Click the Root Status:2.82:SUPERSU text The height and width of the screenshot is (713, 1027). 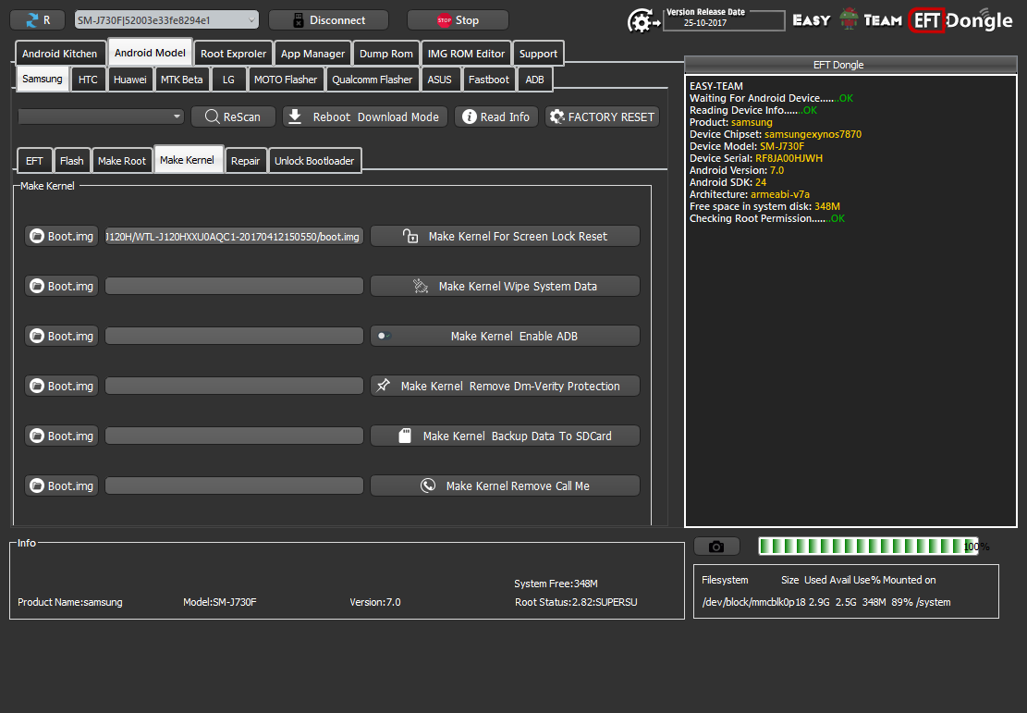[576, 602]
